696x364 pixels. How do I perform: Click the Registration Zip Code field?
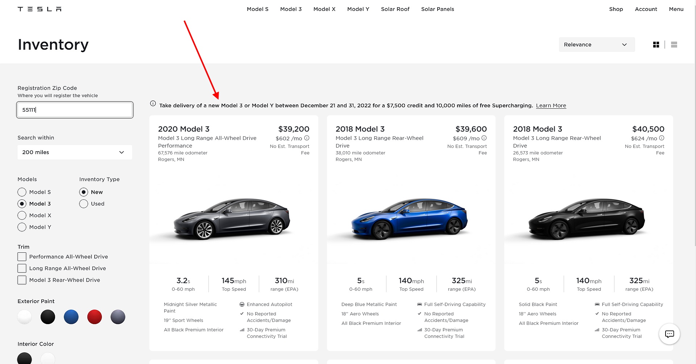point(75,110)
